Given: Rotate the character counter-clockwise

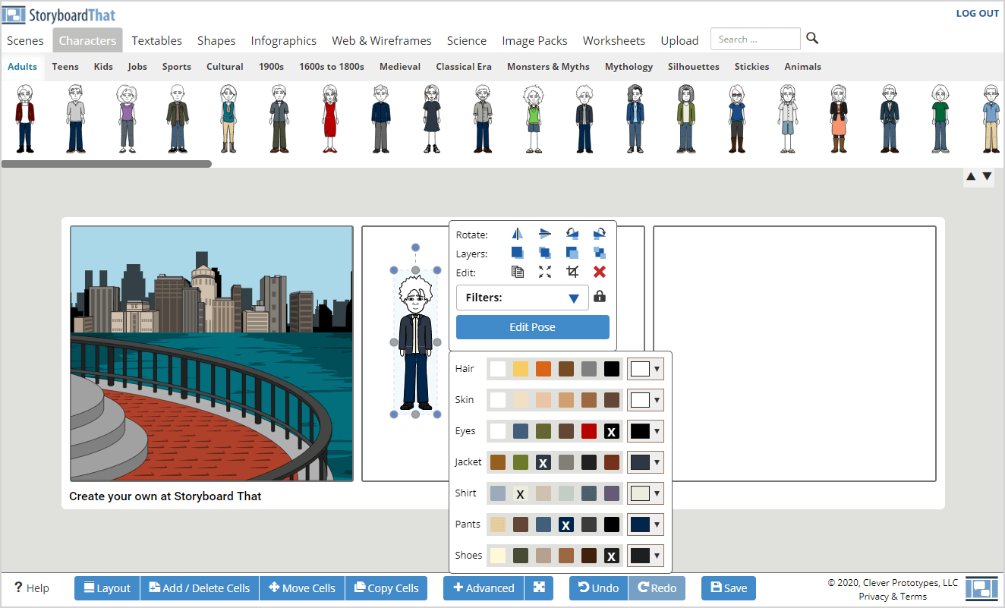Looking at the screenshot, I should [x=572, y=235].
